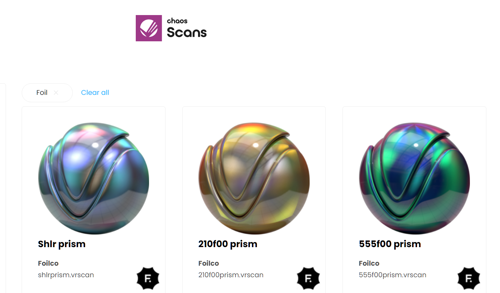
Task: Click the 210f00 prism title
Action: click(x=228, y=244)
